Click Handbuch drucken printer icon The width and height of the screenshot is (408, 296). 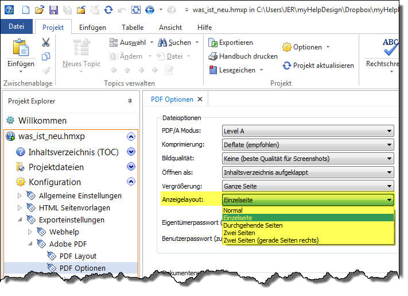pos(213,56)
